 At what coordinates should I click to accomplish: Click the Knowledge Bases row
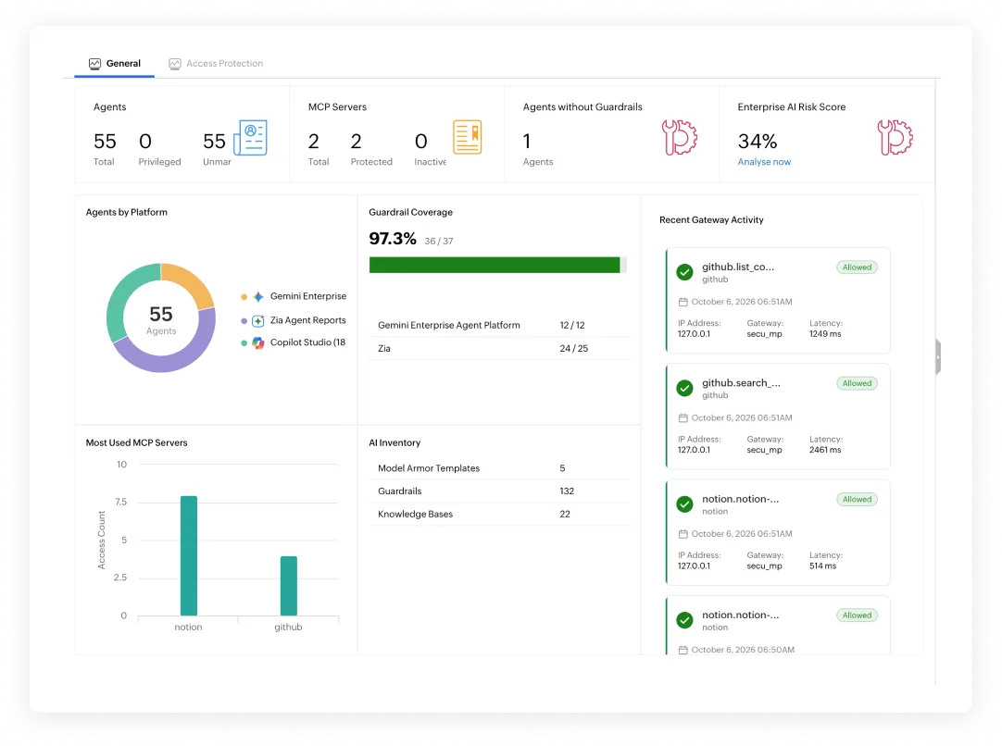499,515
